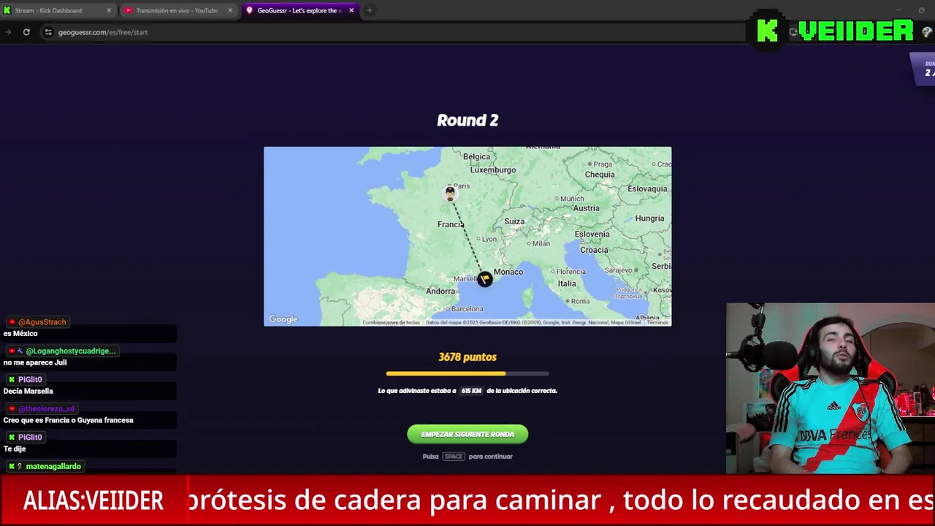Image resolution: width=935 pixels, height=526 pixels.
Task: Open Combinaciones de teclas on map
Action: click(x=391, y=322)
